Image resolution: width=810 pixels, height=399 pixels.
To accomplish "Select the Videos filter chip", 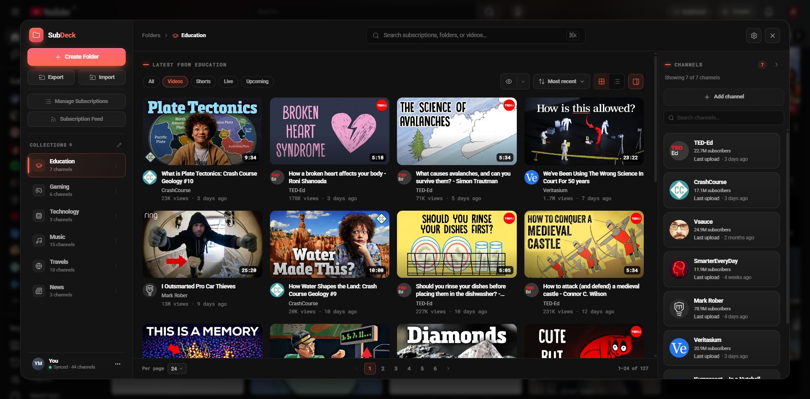I will [175, 81].
